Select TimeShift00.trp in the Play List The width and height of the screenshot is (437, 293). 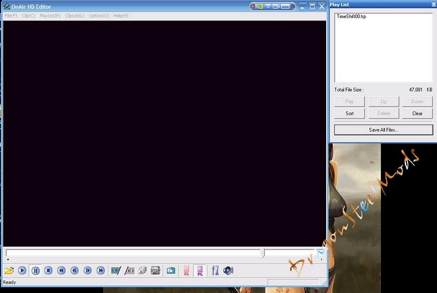pos(351,16)
